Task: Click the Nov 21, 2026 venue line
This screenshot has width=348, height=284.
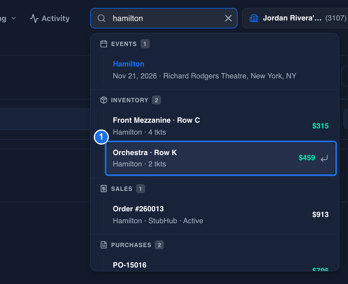Action: coord(204,76)
